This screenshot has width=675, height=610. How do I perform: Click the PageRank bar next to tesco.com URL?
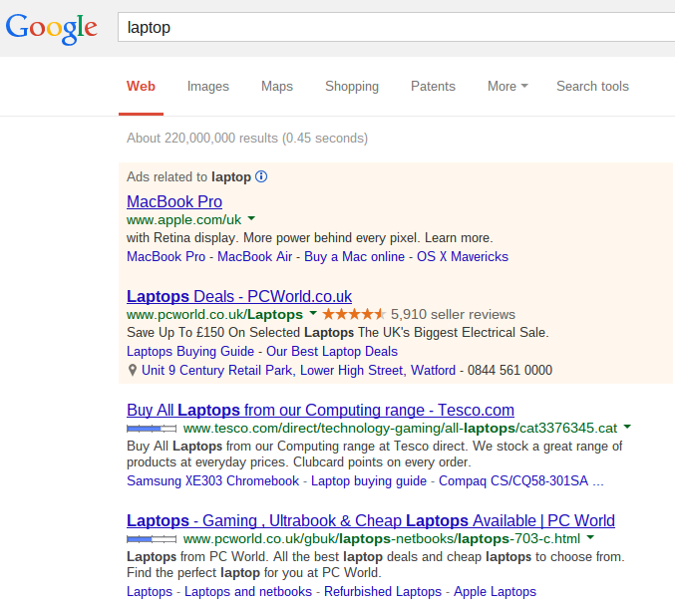coord(152,429)
